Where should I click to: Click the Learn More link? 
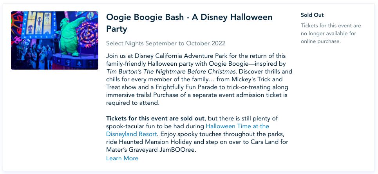coord(122,158)
